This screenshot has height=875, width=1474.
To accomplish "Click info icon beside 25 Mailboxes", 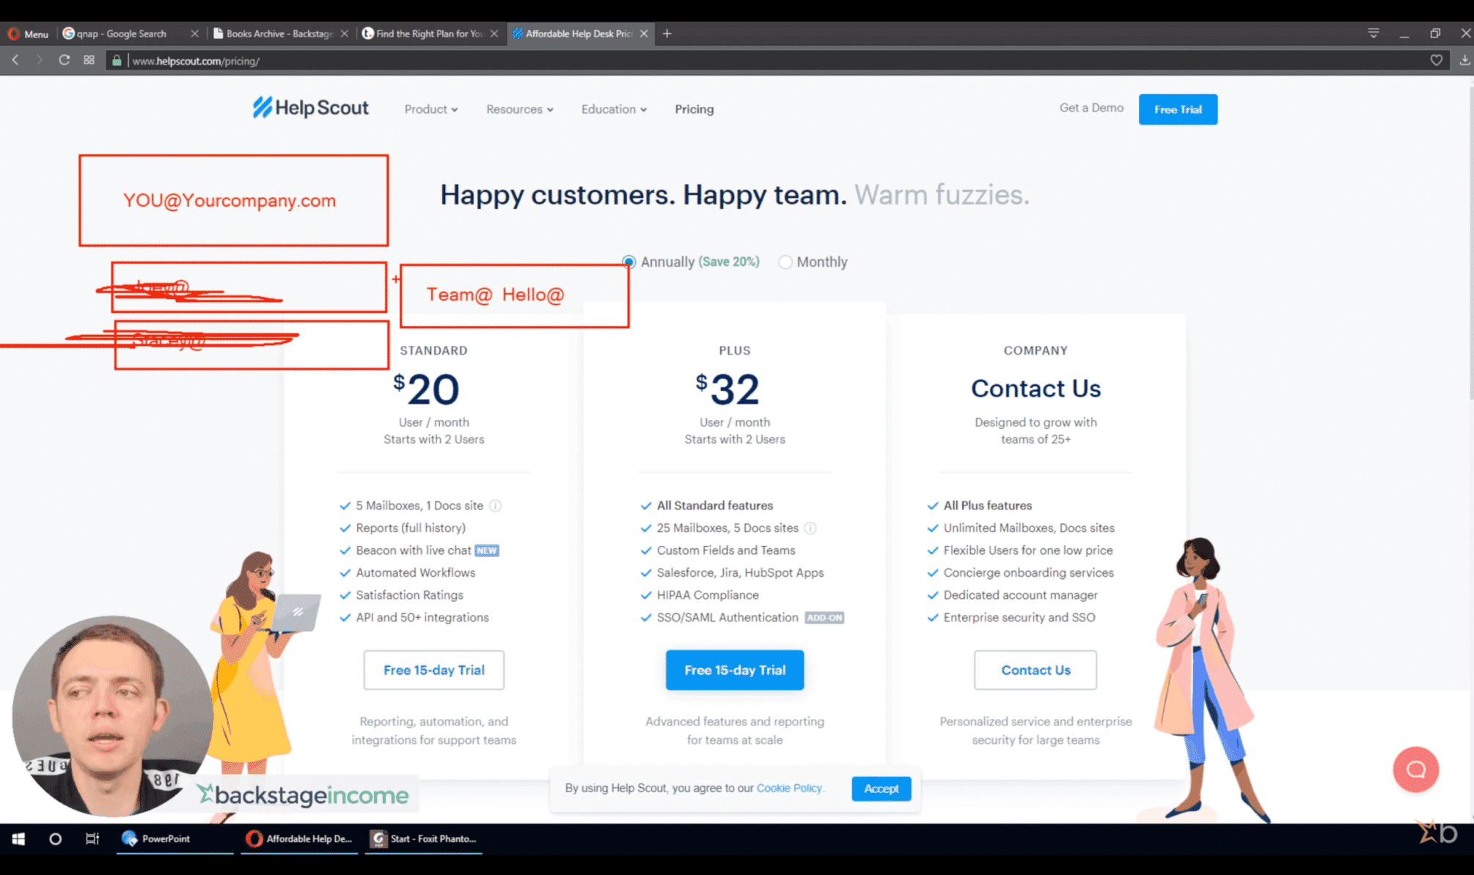I will [x=810, y=528].
